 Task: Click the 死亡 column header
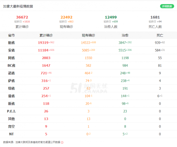click(x=160, y=35)
